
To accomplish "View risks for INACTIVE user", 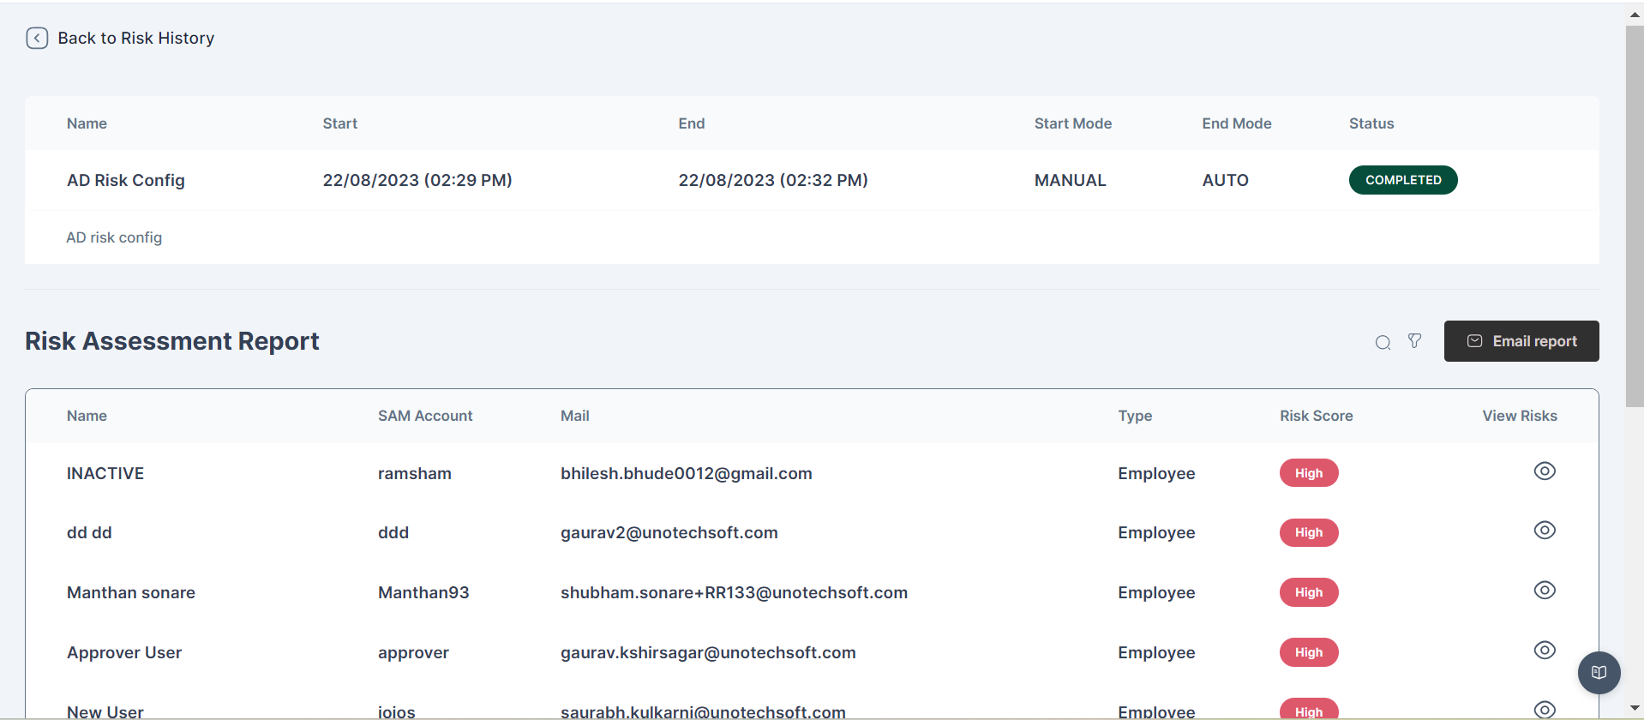I will tap(1544, 471).
